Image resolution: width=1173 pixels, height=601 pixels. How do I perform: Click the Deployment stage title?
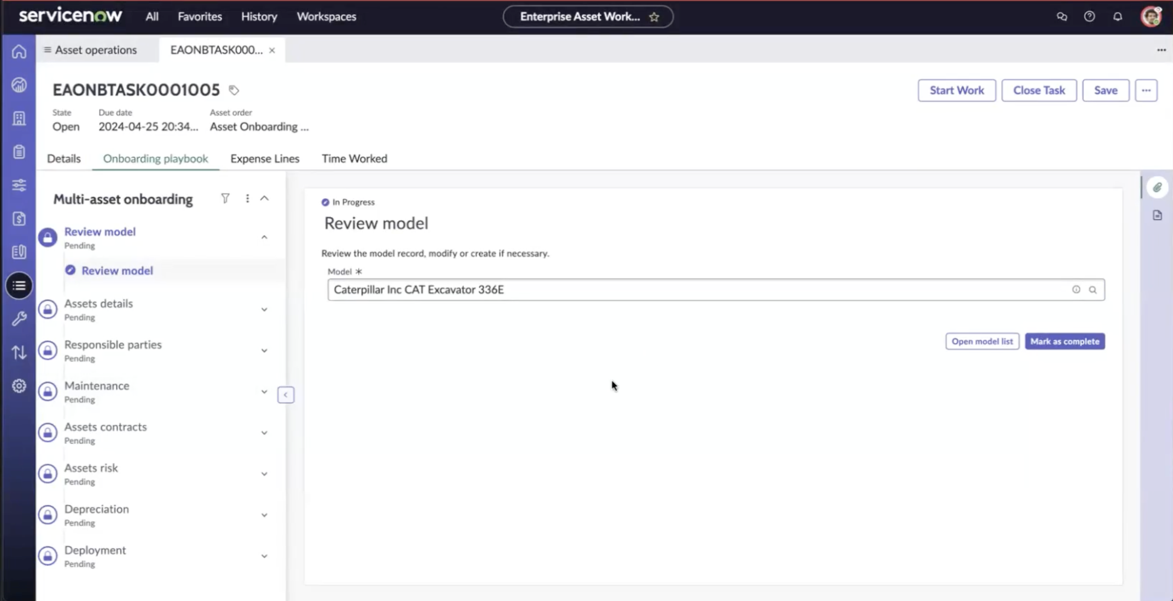(95, 550)
